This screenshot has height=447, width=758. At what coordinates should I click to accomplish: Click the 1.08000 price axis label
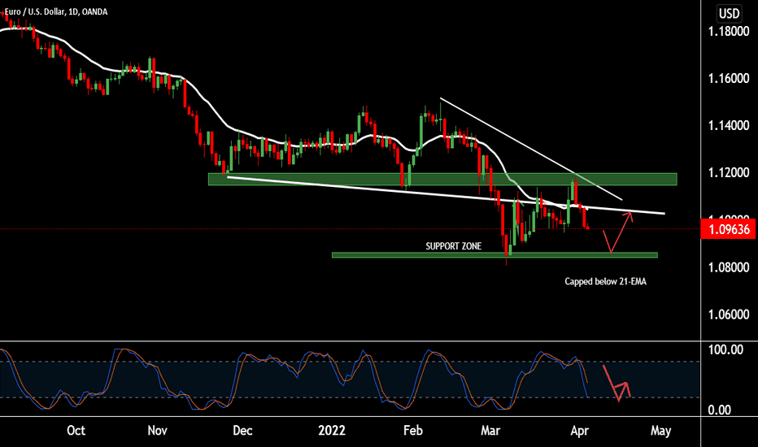pyautogui.click(x=729, y=267)
